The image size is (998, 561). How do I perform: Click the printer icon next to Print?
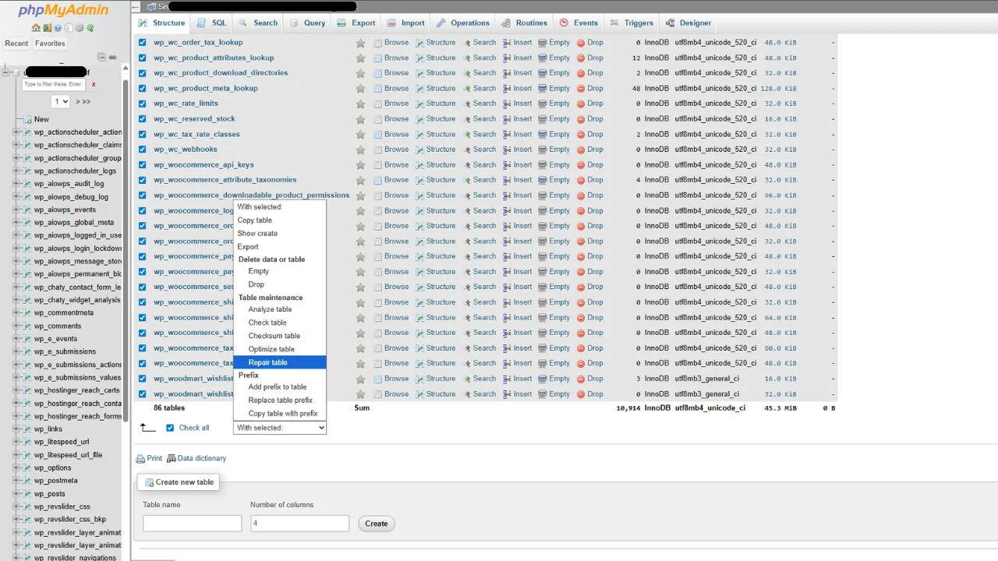point(140,459)
